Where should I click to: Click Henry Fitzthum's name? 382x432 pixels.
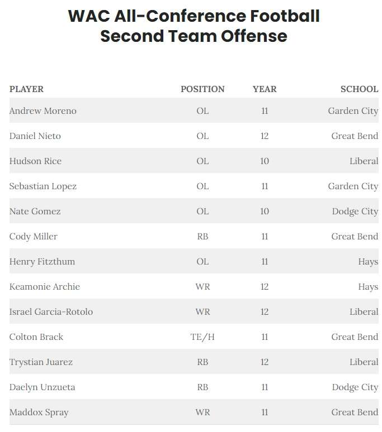tap(42, 261)
